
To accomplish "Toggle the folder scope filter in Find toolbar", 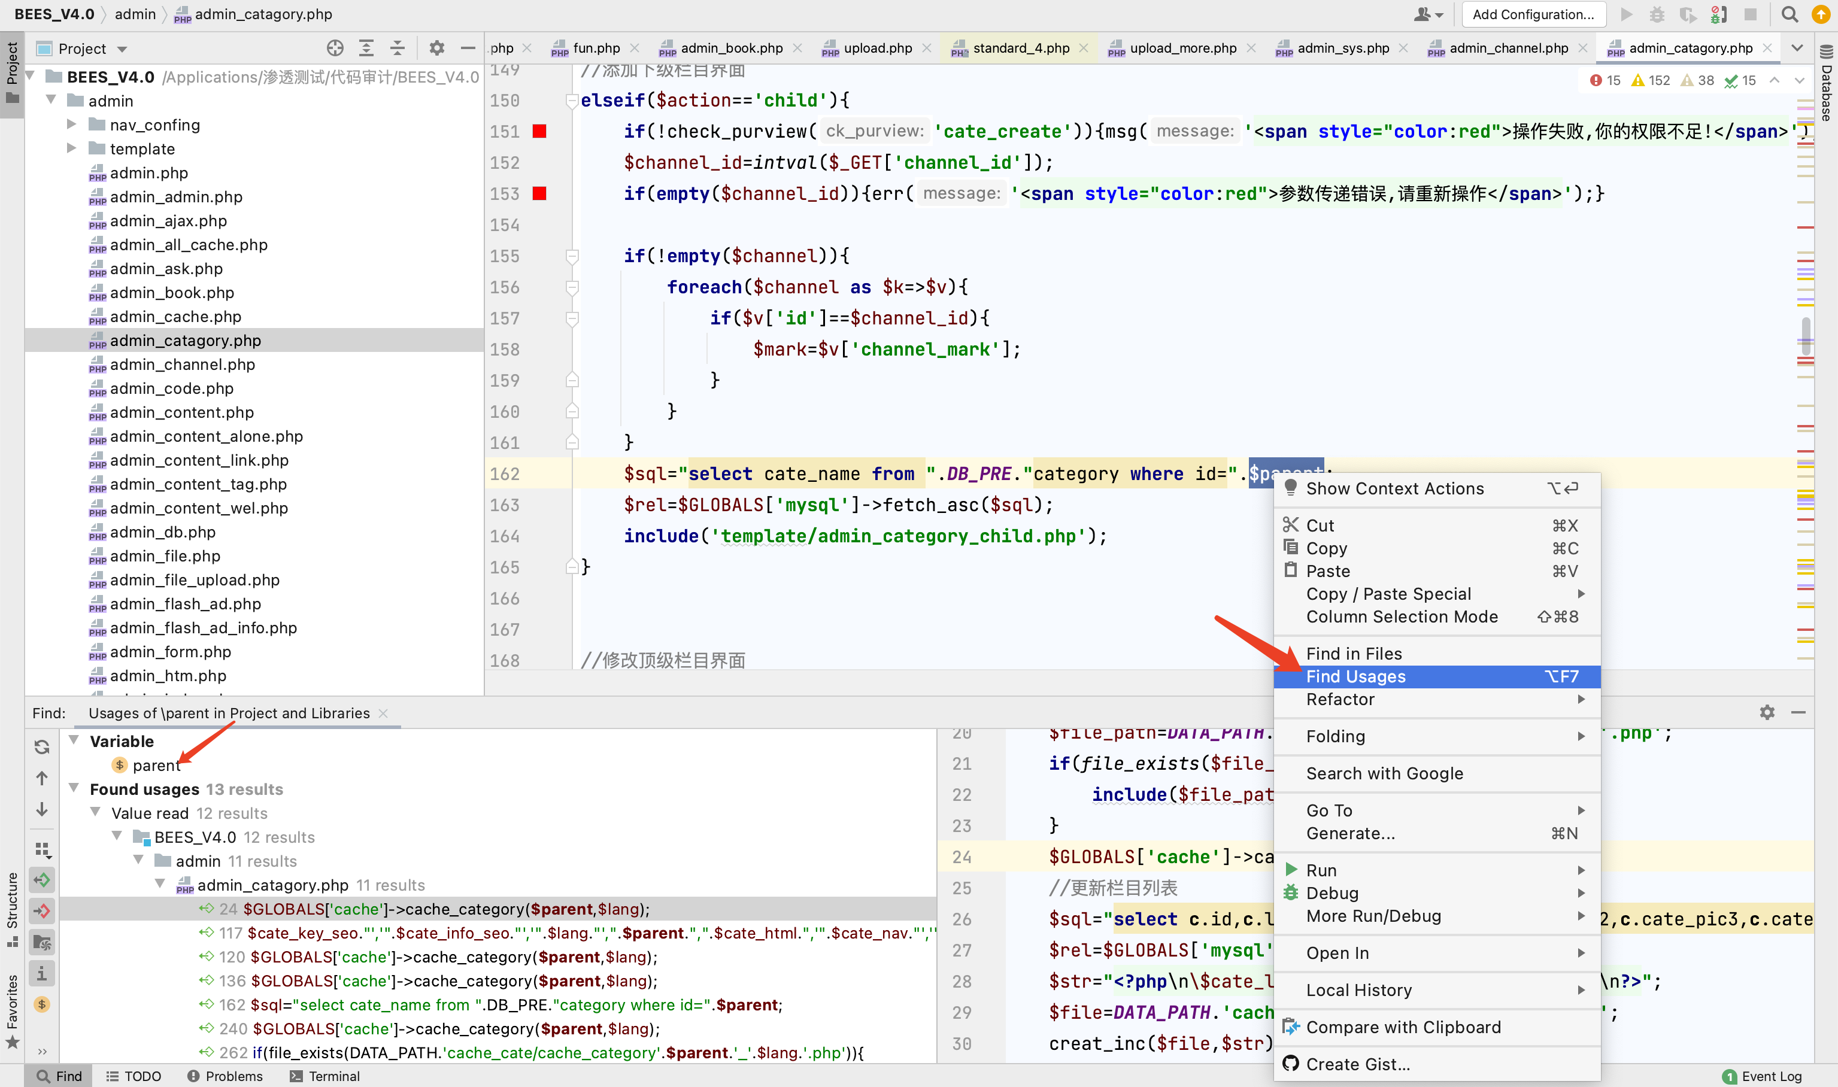I will [x=42, y=943].
